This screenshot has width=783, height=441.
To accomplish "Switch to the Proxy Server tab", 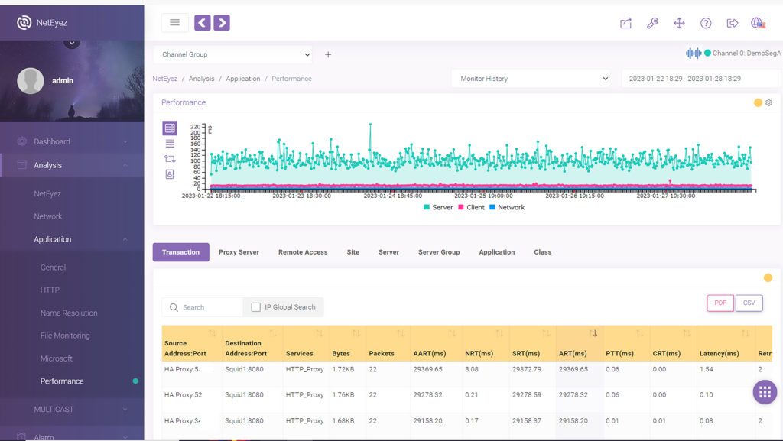I will click(x=238, y=251).
